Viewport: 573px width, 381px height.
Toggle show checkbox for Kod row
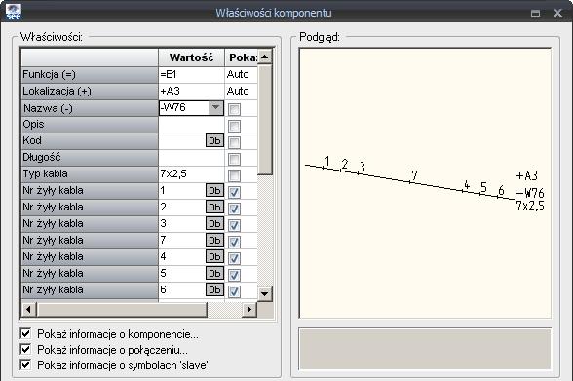coord(234,142)
